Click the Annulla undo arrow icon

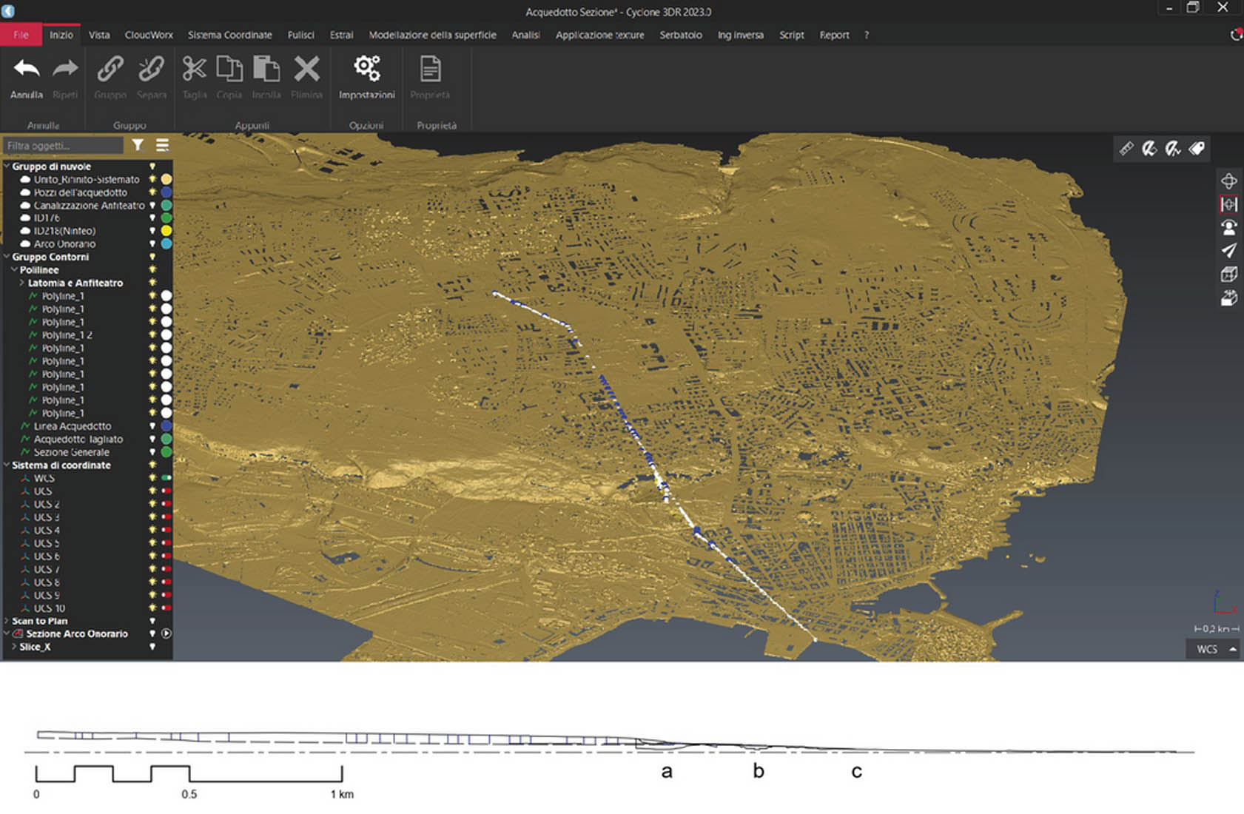pos(27,70)
